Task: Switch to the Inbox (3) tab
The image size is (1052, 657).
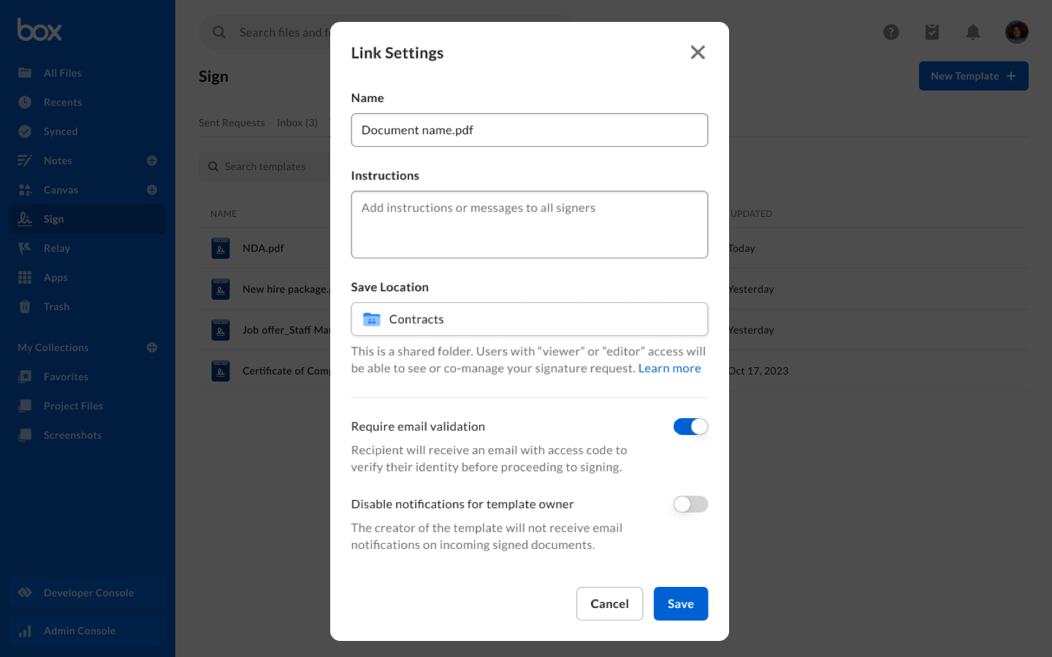Action: 297,123
